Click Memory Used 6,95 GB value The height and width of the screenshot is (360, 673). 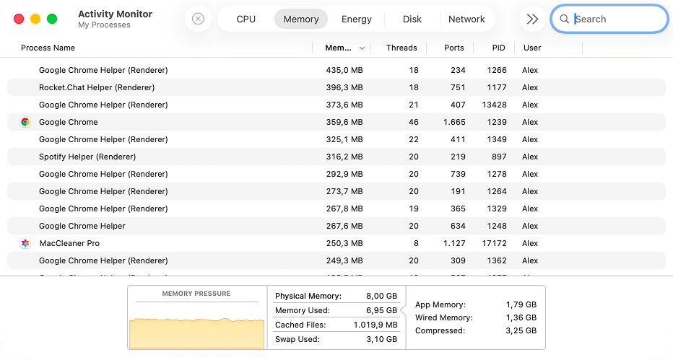click(x=381, y=310)
